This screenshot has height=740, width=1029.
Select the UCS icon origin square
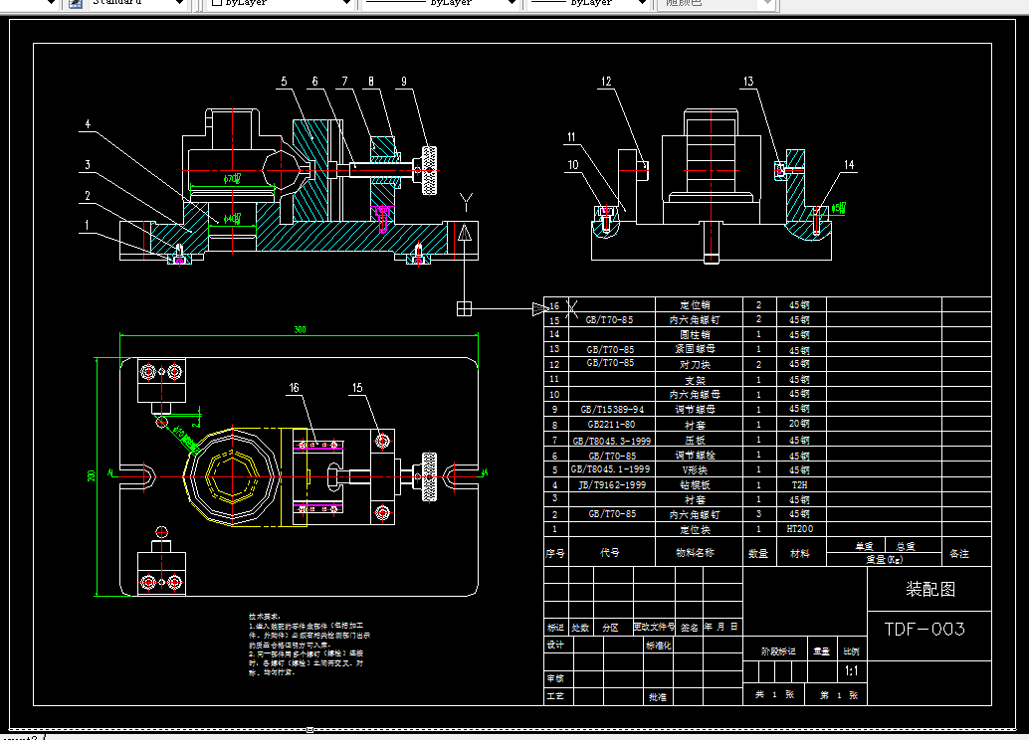tap(465, 307)
